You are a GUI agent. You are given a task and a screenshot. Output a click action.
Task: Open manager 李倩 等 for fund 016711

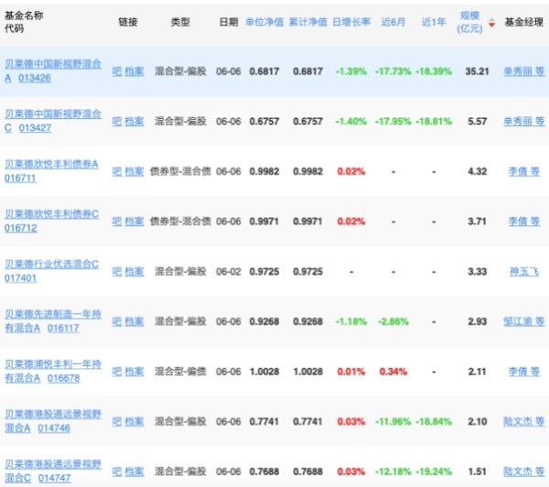[524, 172]
